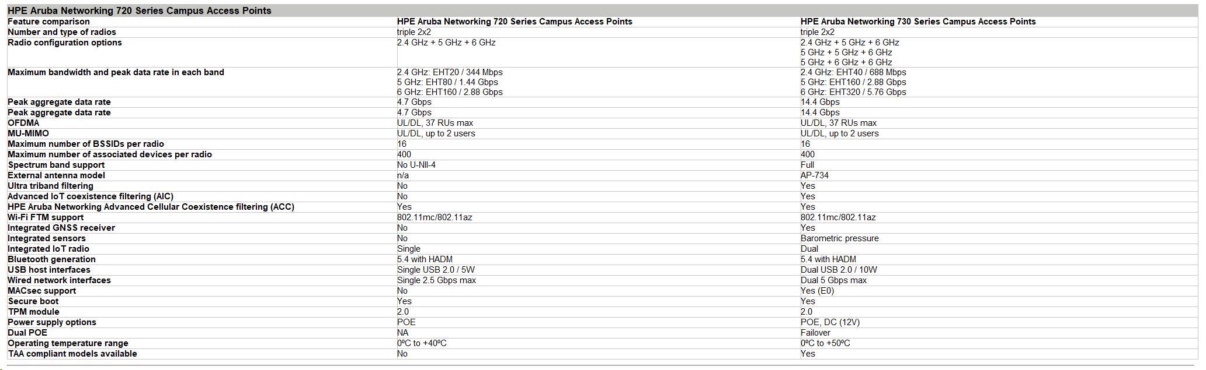Select the 'Dual 5 Gbps max' value

click(x=833, y=280)
